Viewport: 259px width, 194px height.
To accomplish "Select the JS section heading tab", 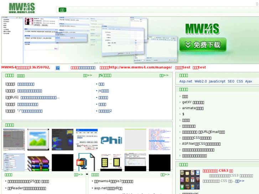I will tap(105, 75).
